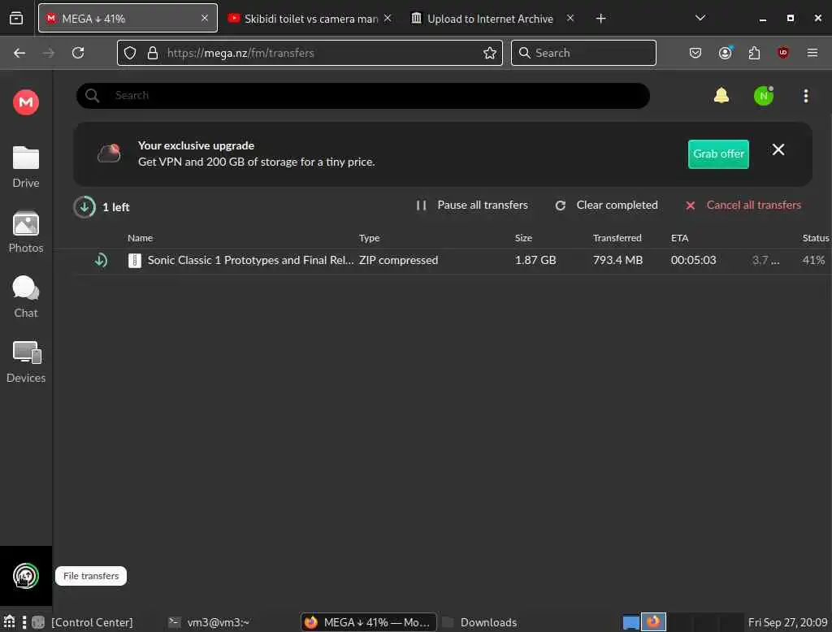Click the Firefox Search box
The height and width of the screenshot is (632, 832).
583,53
